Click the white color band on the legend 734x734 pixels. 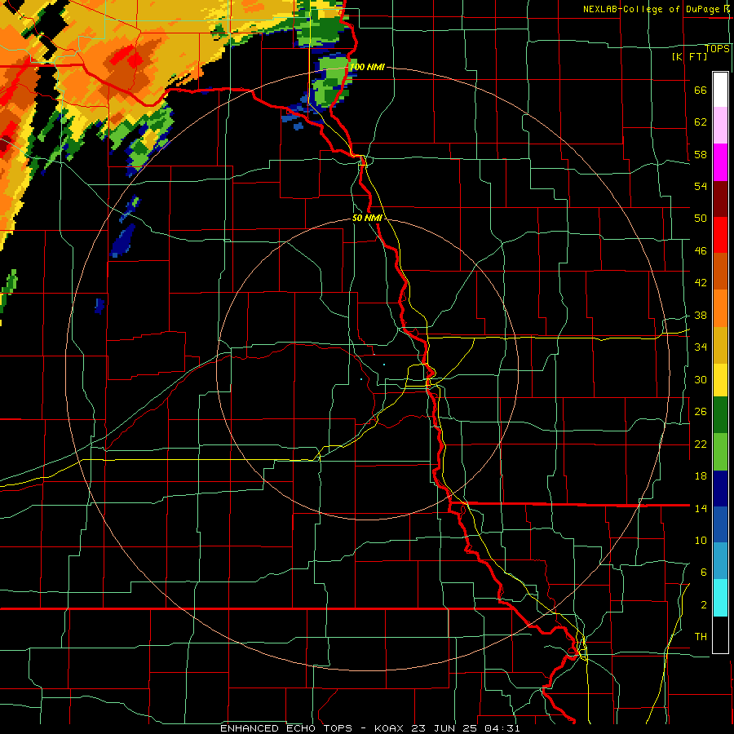tap(720, 90)
